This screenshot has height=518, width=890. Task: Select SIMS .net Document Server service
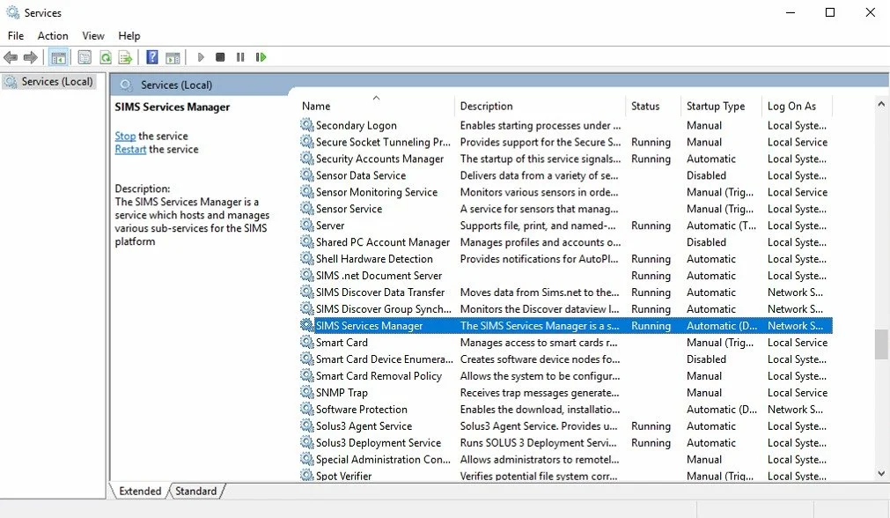379,276
